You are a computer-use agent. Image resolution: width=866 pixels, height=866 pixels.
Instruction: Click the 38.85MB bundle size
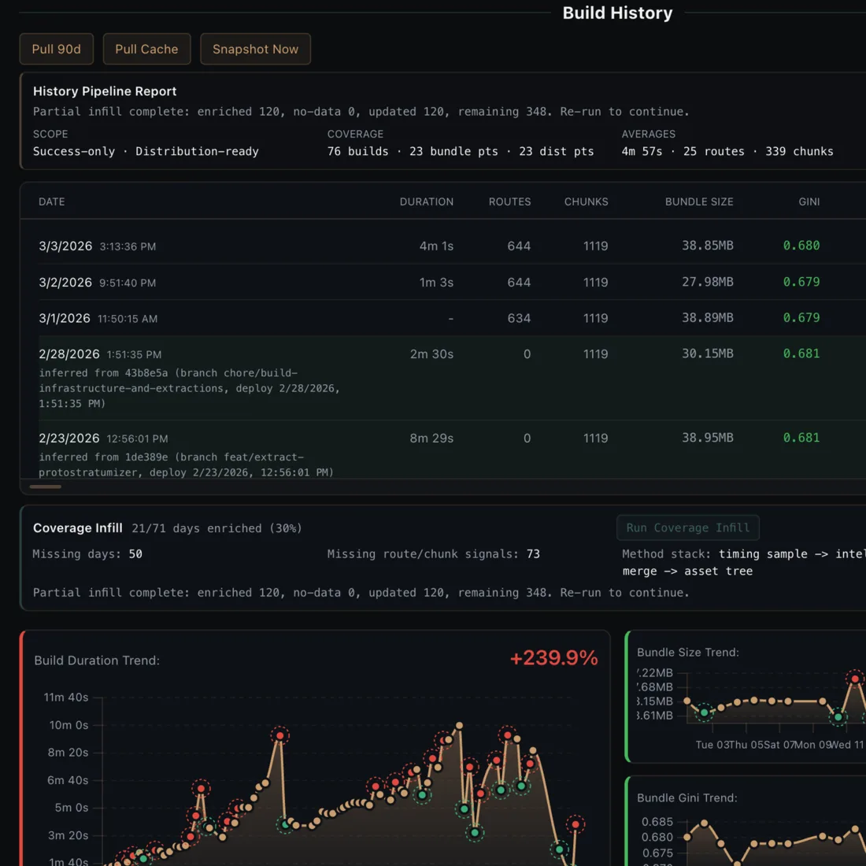[707, 245]
